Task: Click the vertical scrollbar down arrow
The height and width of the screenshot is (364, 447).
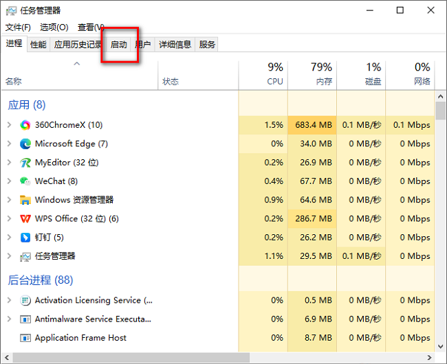Action: pos(441,346)
